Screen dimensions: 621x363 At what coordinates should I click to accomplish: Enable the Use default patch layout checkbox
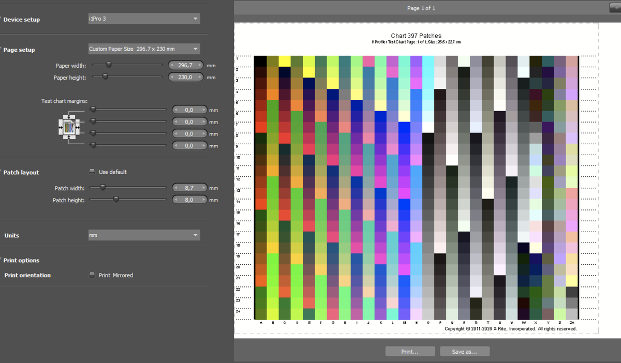tap(92, 172)
